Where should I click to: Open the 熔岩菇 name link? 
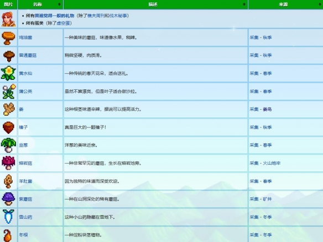tap(25, 163)
